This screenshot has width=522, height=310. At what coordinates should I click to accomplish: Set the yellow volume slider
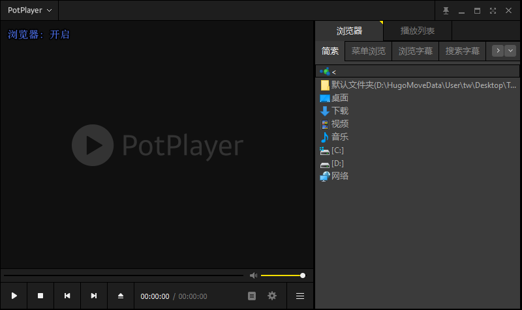[x=283, y=275]
